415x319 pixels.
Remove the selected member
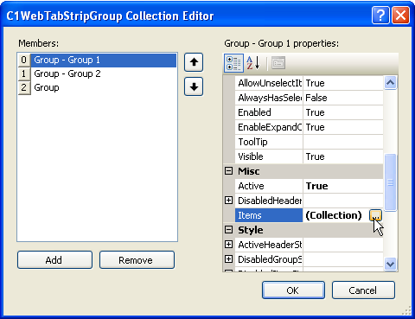137,260
